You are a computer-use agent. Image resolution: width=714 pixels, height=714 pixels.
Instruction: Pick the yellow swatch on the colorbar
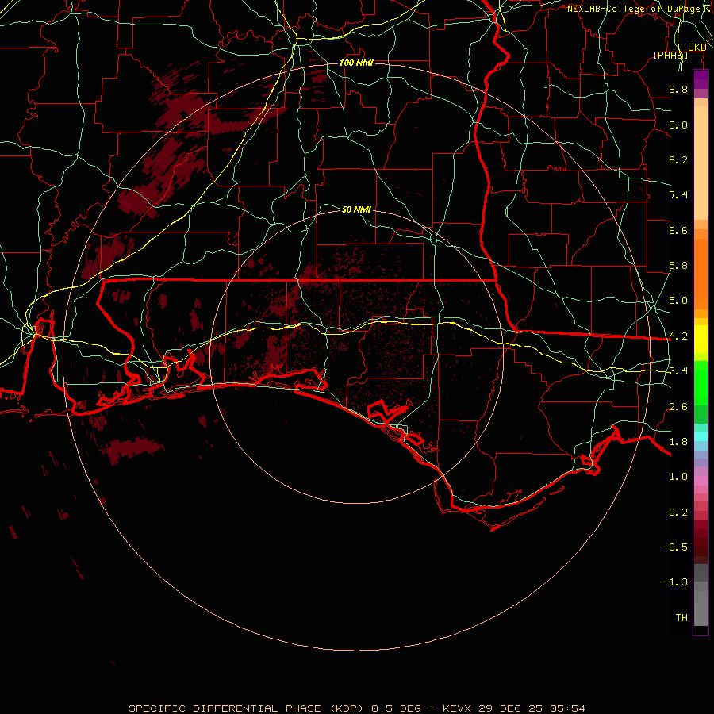(701, 340)
